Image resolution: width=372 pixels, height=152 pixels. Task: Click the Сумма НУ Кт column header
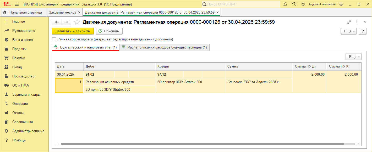(343, 66)
